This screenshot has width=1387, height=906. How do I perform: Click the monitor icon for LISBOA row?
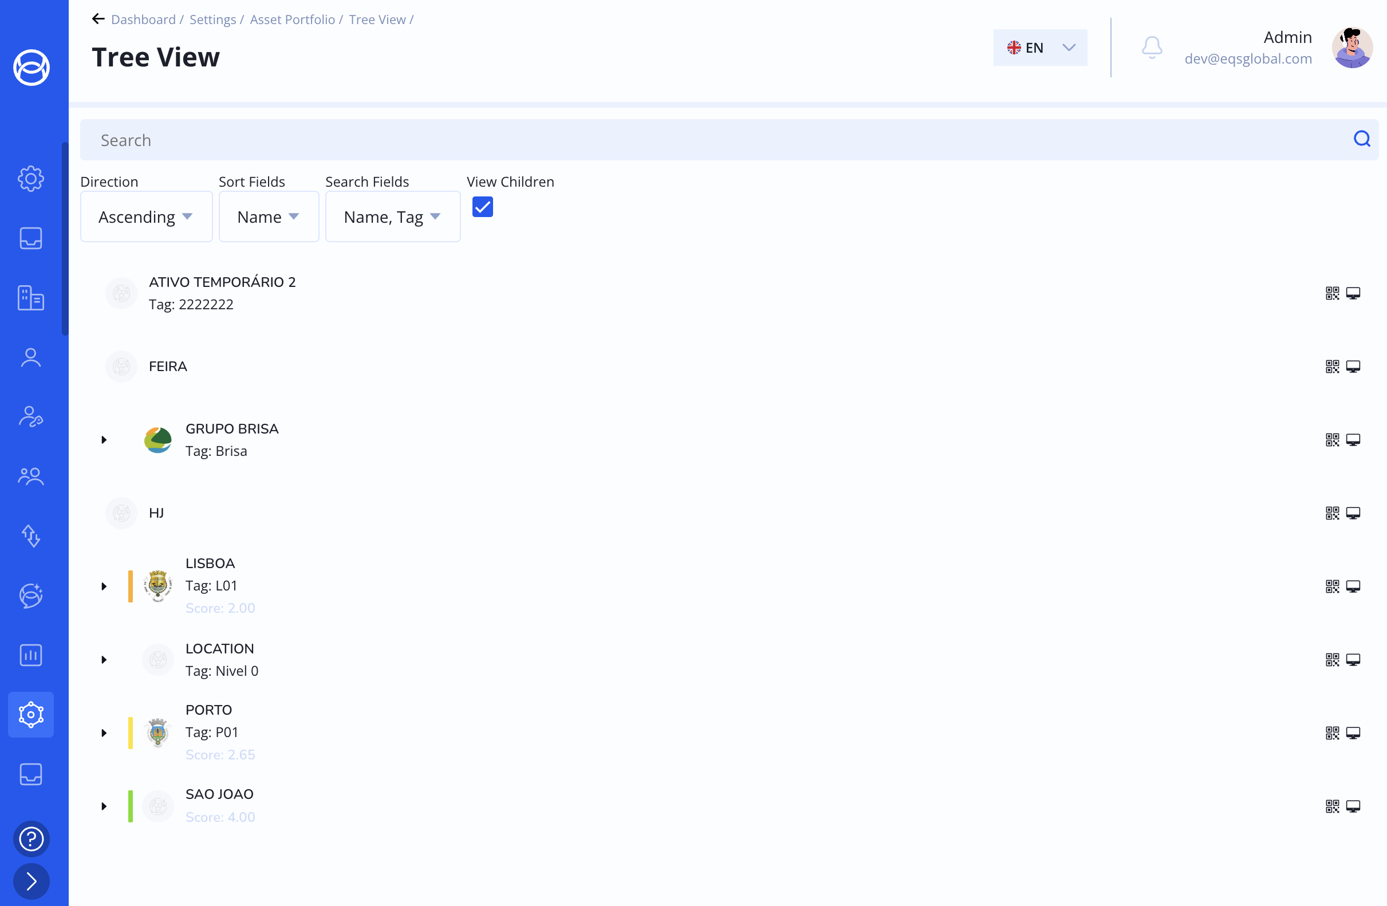click(x=1353, y=586)
